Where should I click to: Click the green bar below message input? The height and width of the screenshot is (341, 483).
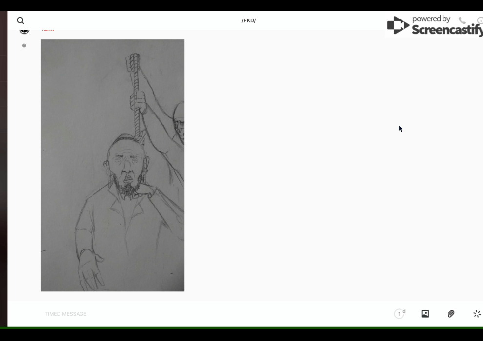244,328
